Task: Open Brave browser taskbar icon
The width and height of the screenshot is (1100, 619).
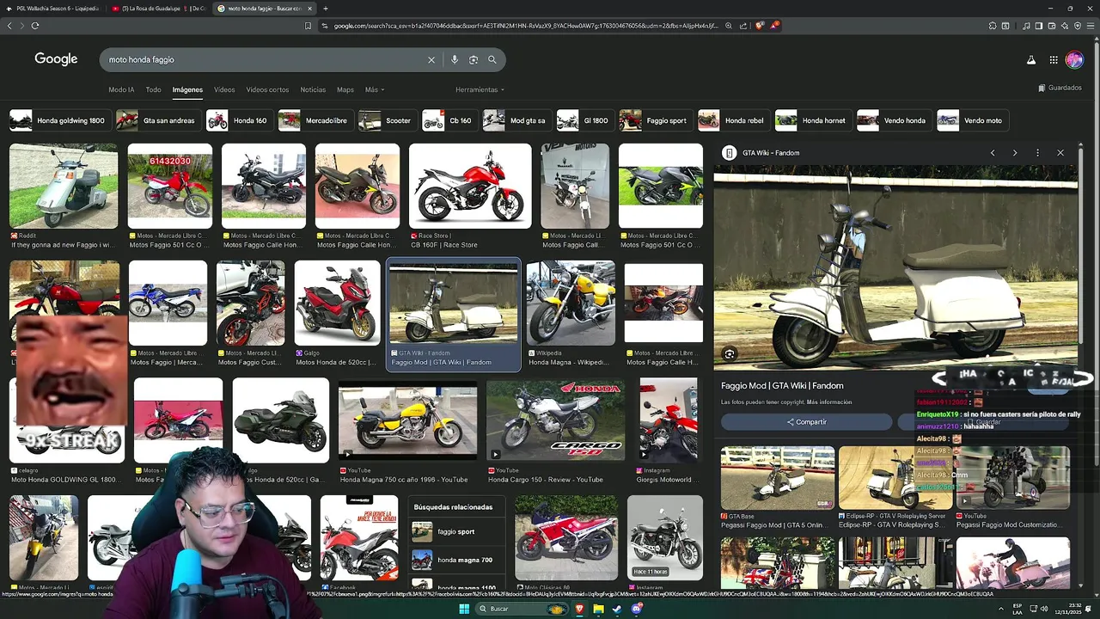Action: pyautogui.click(x=579, y=609)
